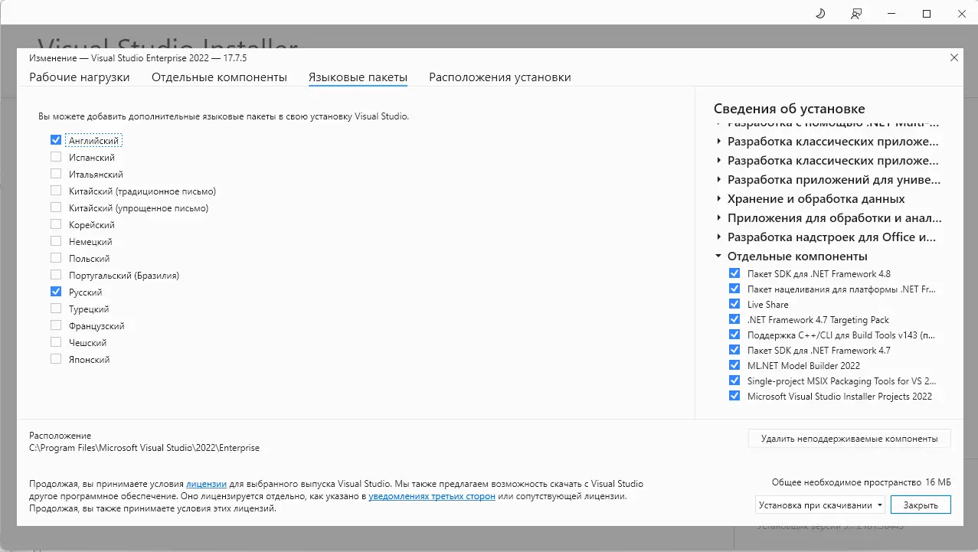Viewport: 978px width, 552px height.
Task: Expand Хранение и обработка данных
Action: click(719, 199)
